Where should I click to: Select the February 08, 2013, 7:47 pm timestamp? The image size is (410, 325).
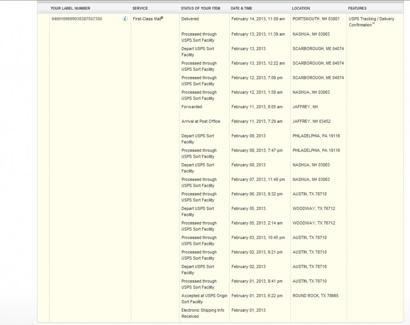pos(257,150)
